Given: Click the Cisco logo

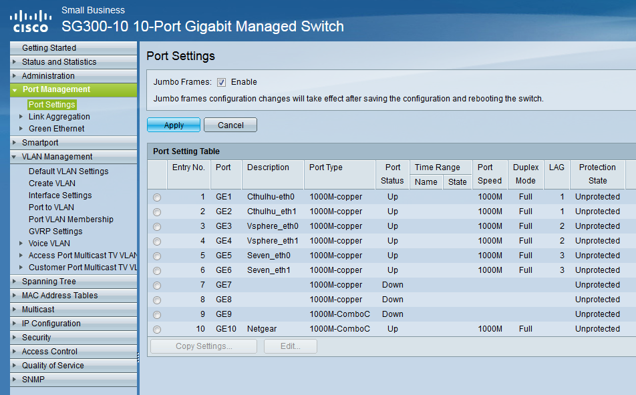Looking at the screenshot, I should point(31,21).
